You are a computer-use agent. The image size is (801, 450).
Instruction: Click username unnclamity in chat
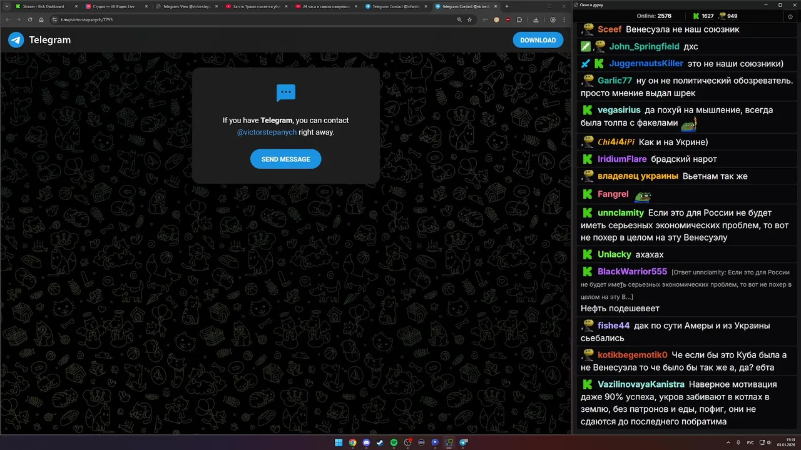coord(620,212)
